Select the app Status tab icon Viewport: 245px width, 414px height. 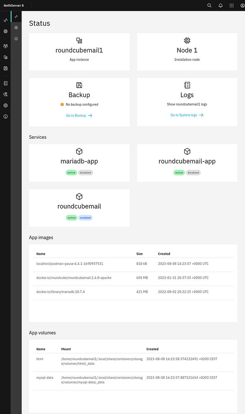coord(16,17)
